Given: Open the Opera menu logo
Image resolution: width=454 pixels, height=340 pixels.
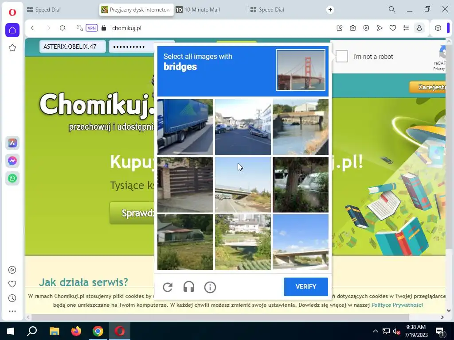Looking at the screenshot, I should [12, 12].
